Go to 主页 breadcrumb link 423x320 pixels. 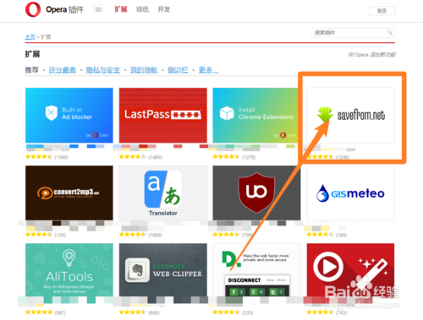point(30,37)
